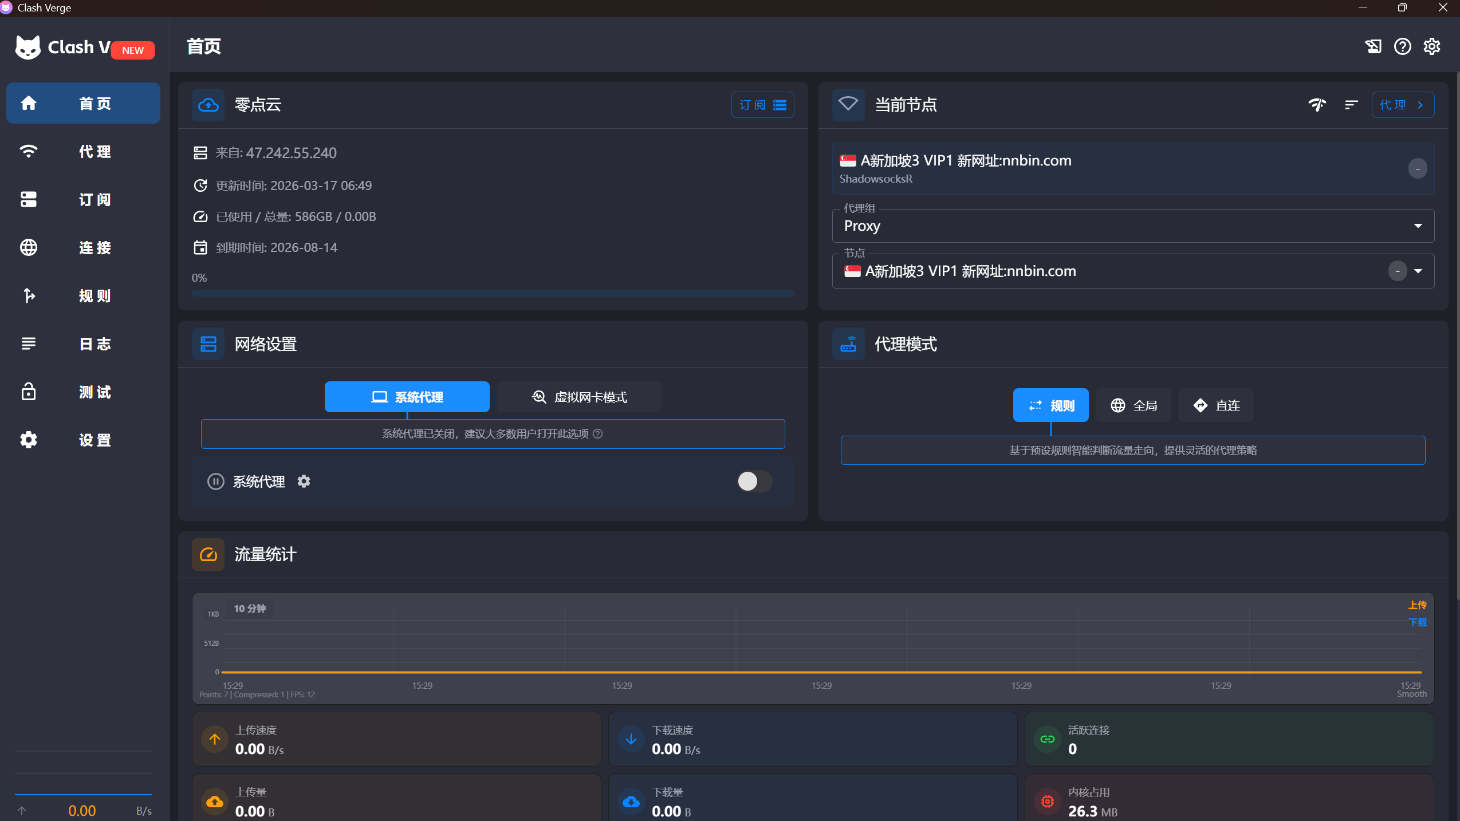Open 代理 page in the sidebar
The width and height of the screenshot is (1460, 821).
point(83,151)
